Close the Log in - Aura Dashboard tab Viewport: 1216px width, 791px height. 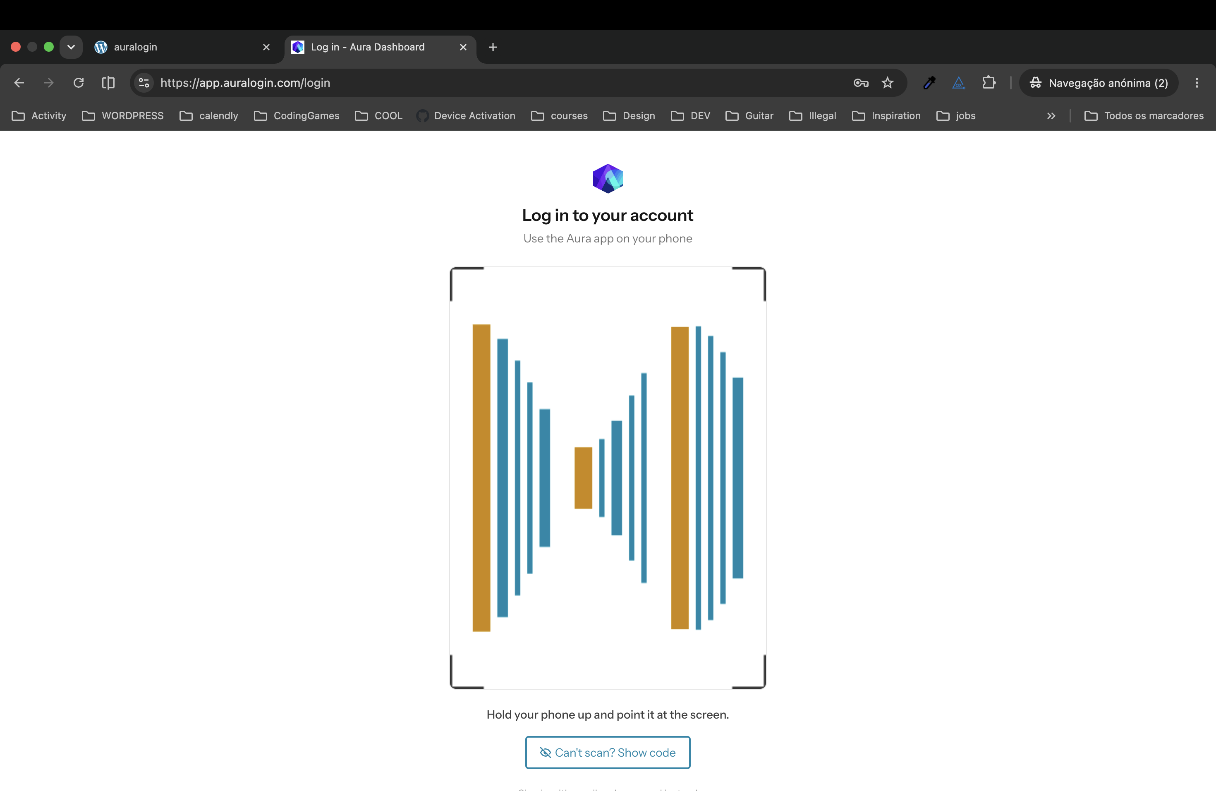pyautogui.click(x=463, y=47)
